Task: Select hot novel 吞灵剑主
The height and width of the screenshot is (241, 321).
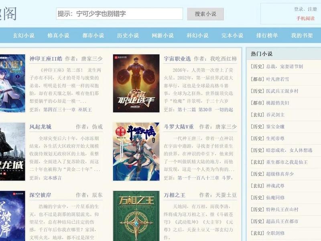Action: (275, 115)
